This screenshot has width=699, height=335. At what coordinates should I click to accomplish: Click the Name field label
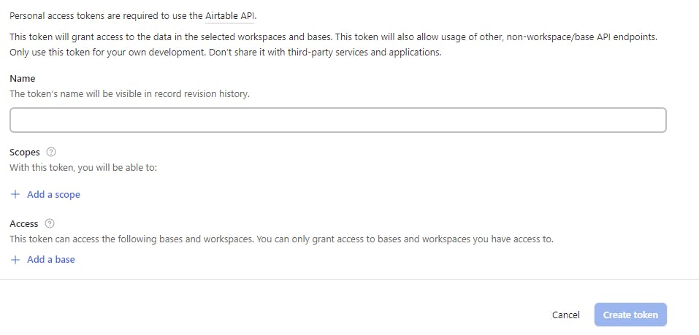point(23,78)
